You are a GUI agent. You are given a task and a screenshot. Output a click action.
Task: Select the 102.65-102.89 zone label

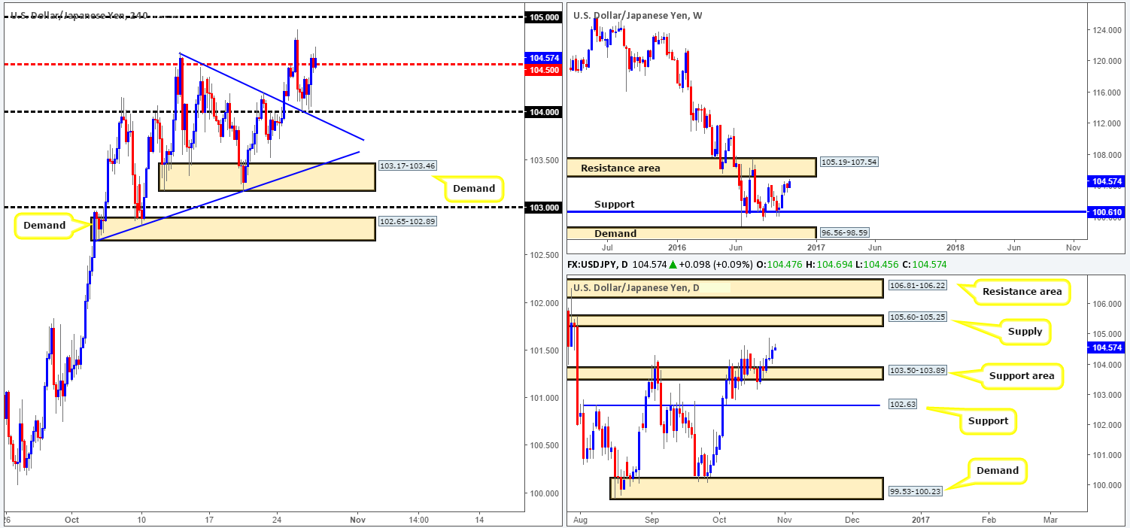pyautogui.click(x=407, y=222)
